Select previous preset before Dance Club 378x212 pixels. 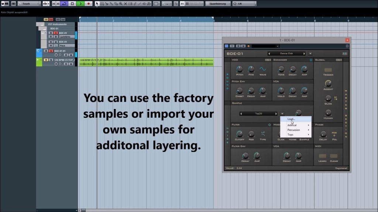(269, 54)
